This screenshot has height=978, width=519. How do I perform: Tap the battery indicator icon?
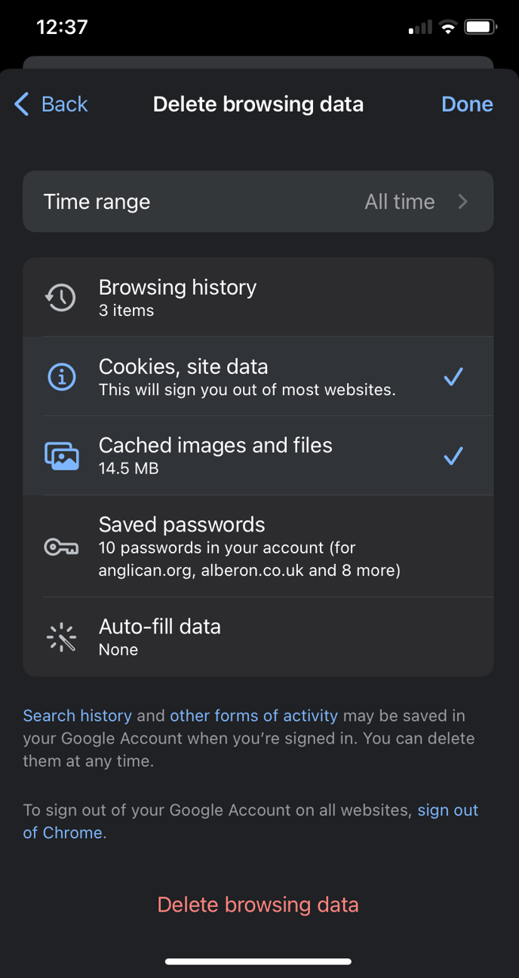480,28
